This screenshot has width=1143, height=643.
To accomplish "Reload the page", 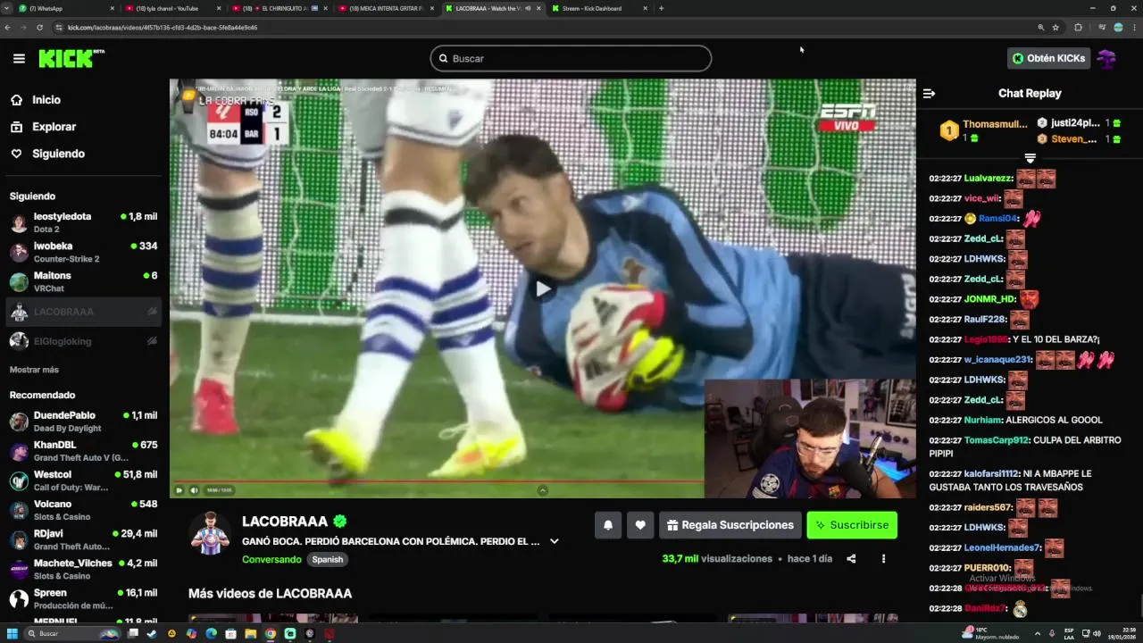I will pos(39,28).
